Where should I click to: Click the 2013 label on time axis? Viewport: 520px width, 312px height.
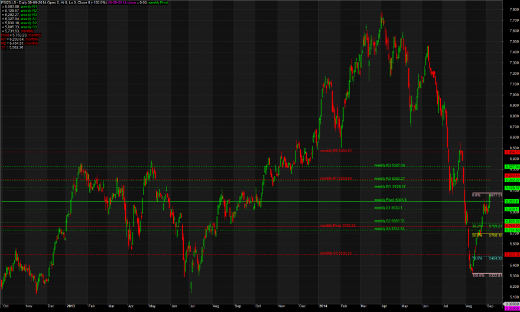tap(71, 306)
